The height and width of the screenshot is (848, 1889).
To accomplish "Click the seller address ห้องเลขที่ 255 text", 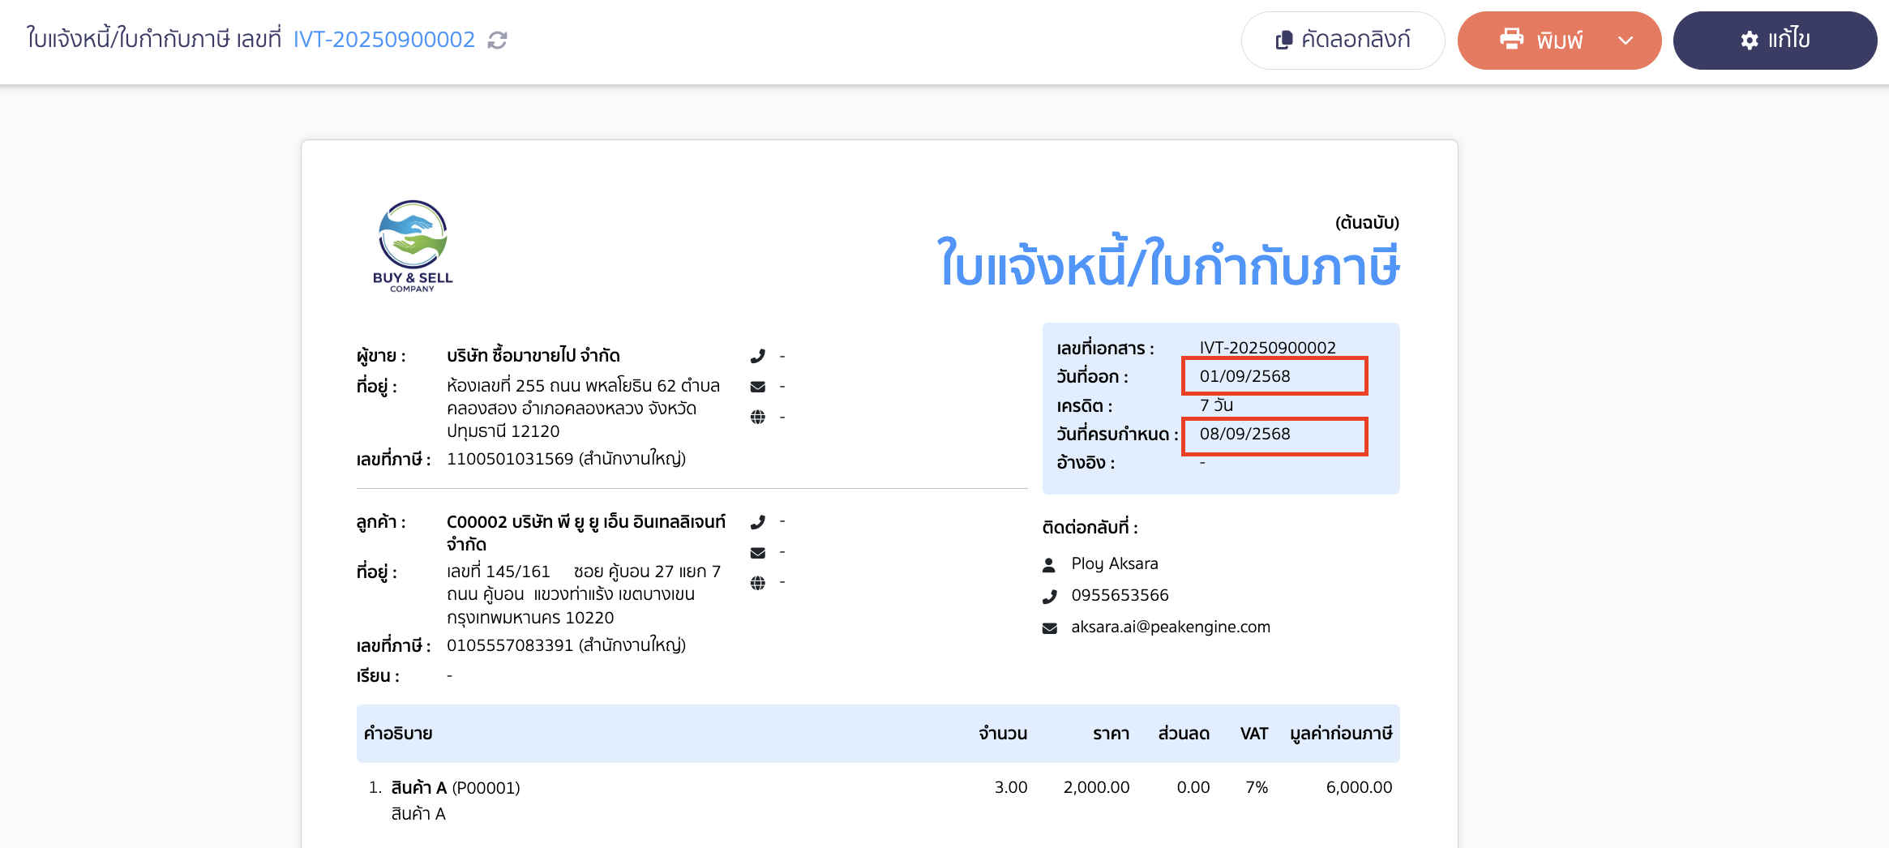I will (583, 408).
